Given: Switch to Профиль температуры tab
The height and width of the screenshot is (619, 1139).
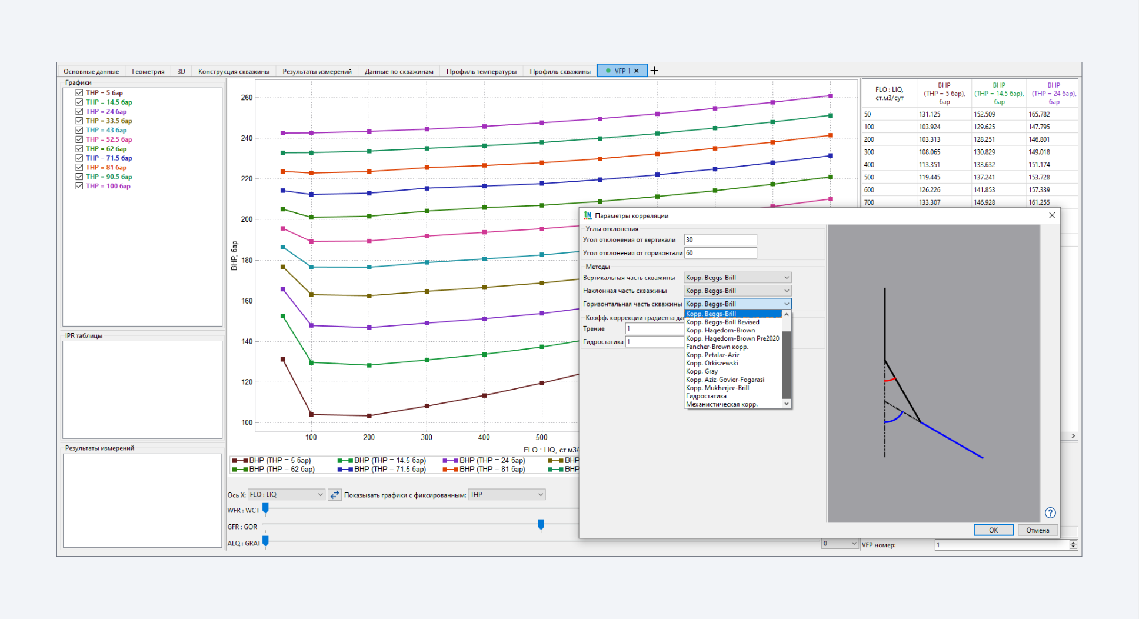Looking at the screenshot, I should point(481,71).
